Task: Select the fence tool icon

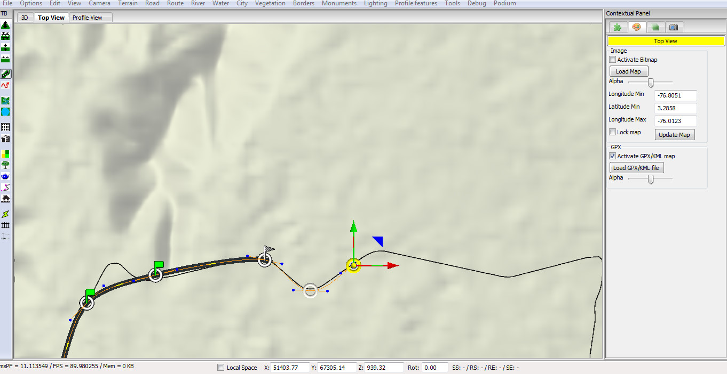Action: coord(5,225)
